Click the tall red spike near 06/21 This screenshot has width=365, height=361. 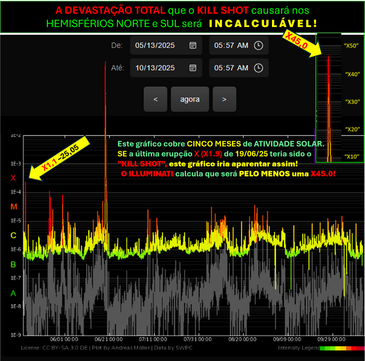pos(106,135)
